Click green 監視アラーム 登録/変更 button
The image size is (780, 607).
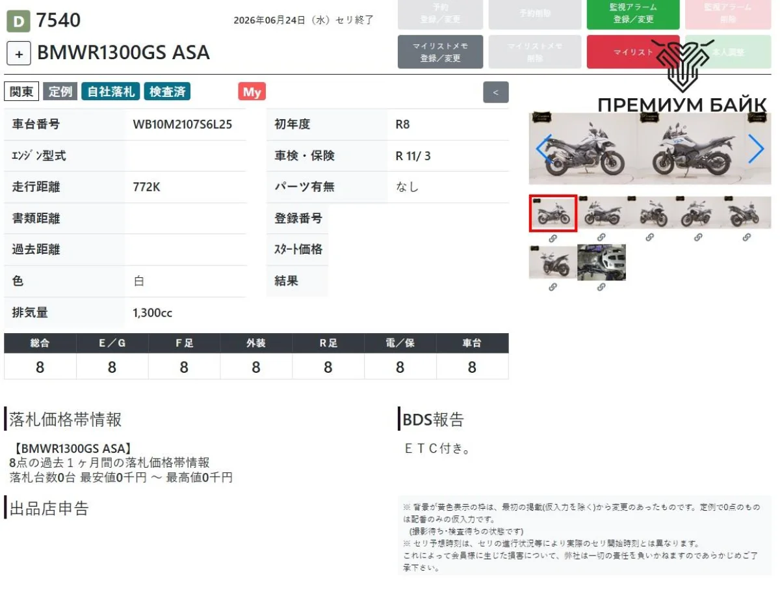633,13
